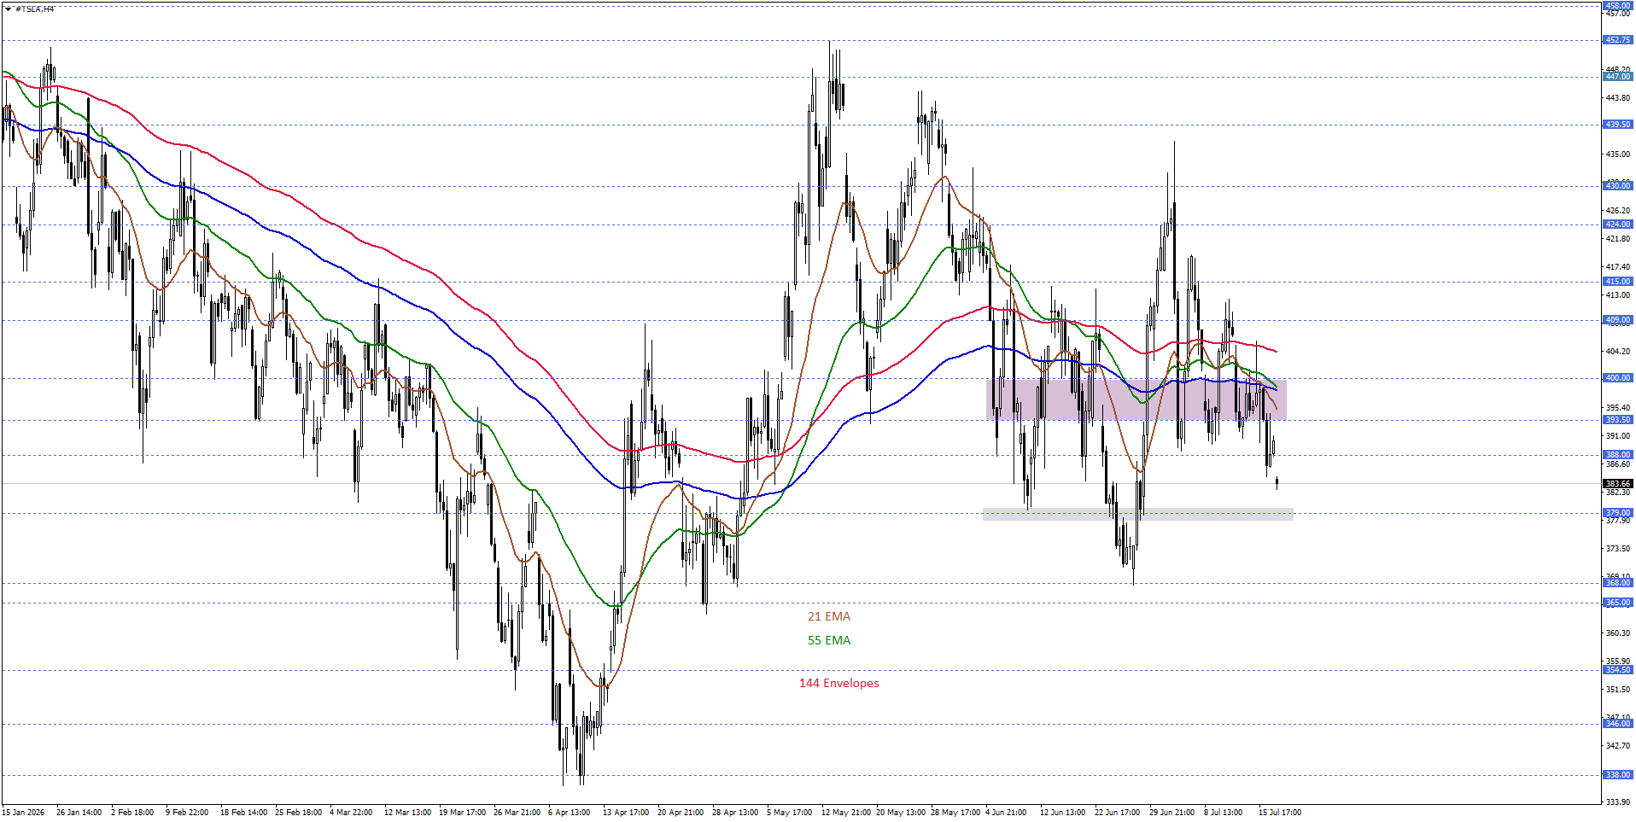Click the 439.50 level price tag
The width and height of the screenshot is (1636, 822).
tap(1618, 125)
